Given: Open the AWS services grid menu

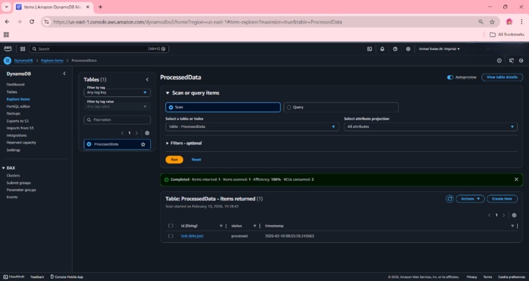Looking at the screenshot, I should (x=22, y=49).
